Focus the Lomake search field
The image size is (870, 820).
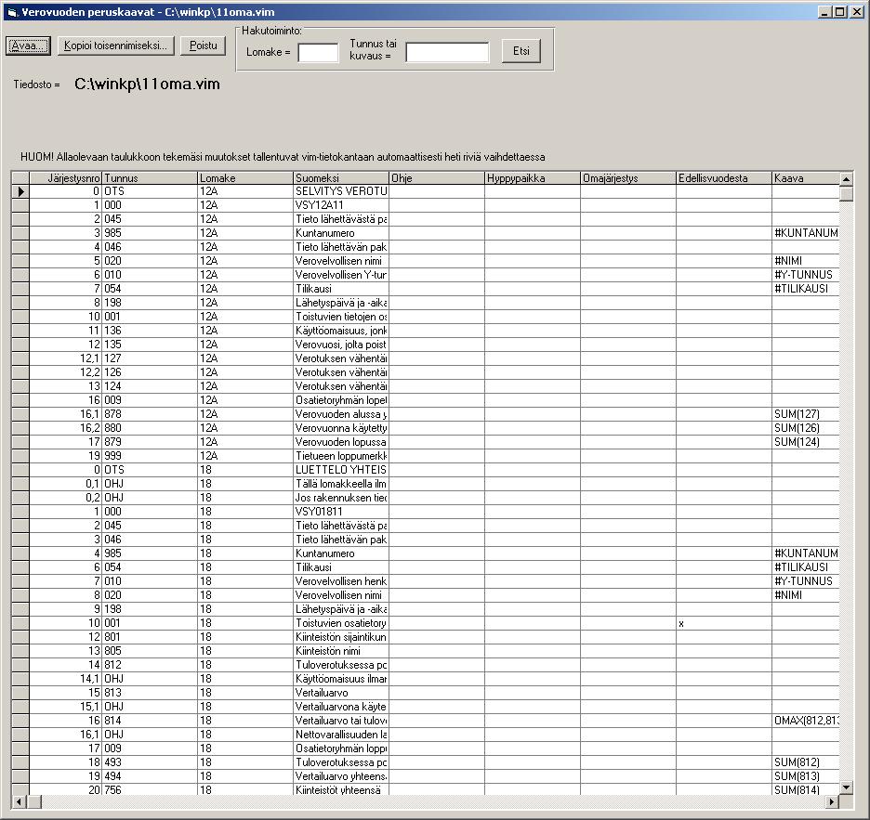(318, 53)
